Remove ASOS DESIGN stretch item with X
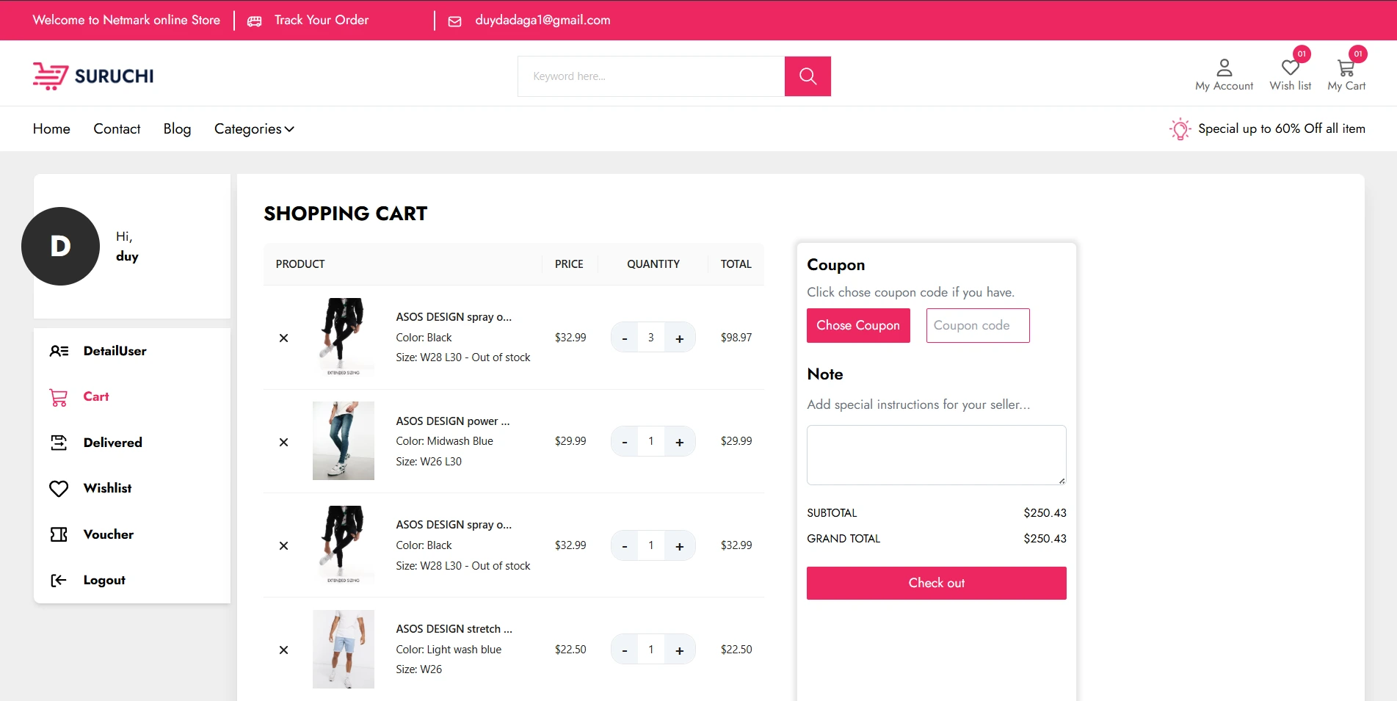The image size is (1397, 701). pos(283,650)
